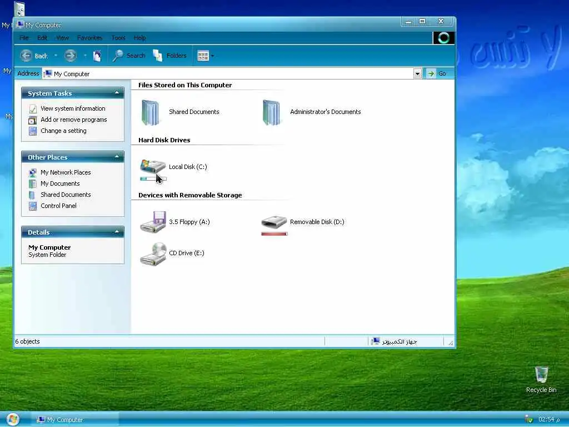Click the system tray clock
Viewport: 569px width, 427px height.
point(549,419)
